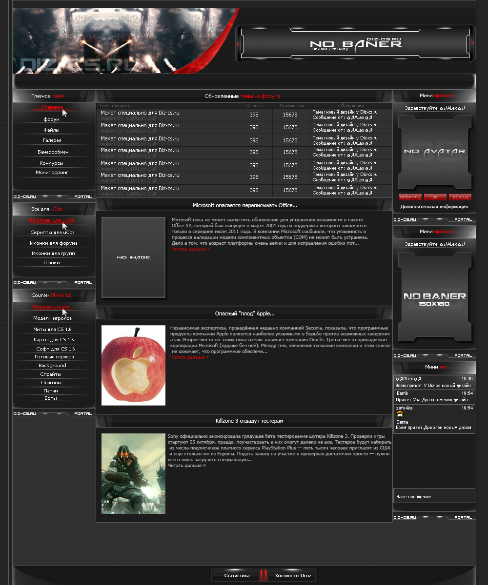The height and width of the screenshot is (585, 488).
Task: Open the Killzone 3 soldier thumbnail
Action: pos(133,473)
